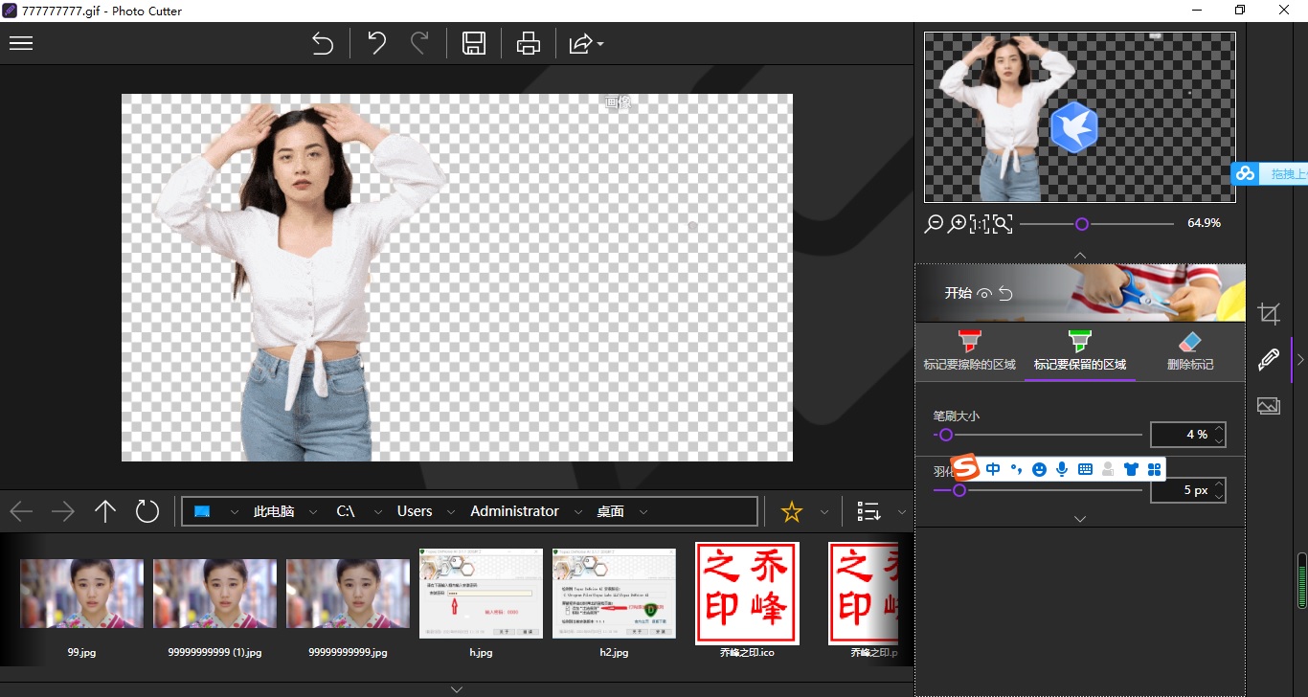Click the Sogou input S logo

[966, 468]
